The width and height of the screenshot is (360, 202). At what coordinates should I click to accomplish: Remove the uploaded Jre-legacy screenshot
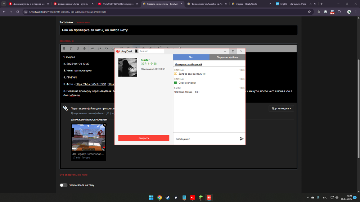click(x=105, y=125)
